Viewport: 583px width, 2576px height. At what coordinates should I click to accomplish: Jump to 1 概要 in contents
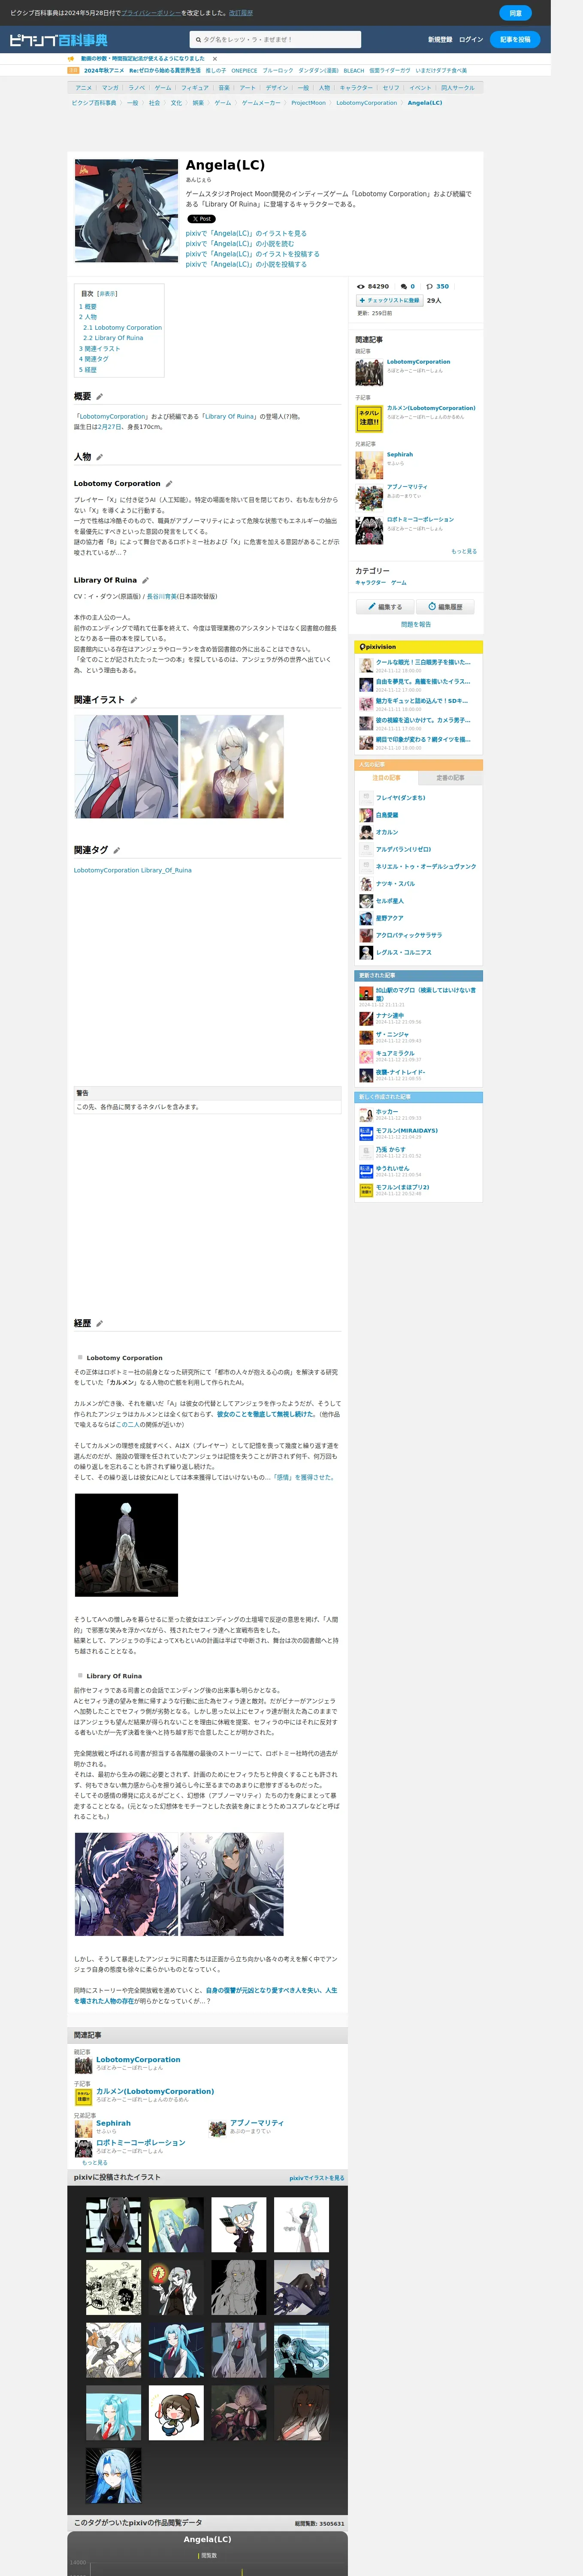88,307
